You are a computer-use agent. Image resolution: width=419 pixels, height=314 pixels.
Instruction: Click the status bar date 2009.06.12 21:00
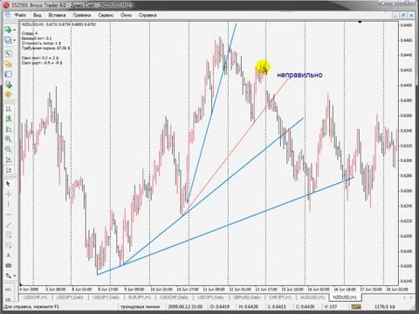tap(185, 306)
